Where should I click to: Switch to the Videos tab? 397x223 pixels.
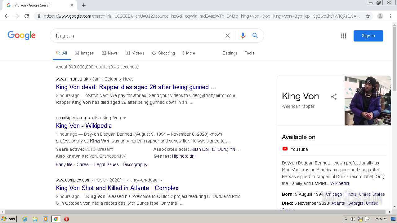point(135,53)
